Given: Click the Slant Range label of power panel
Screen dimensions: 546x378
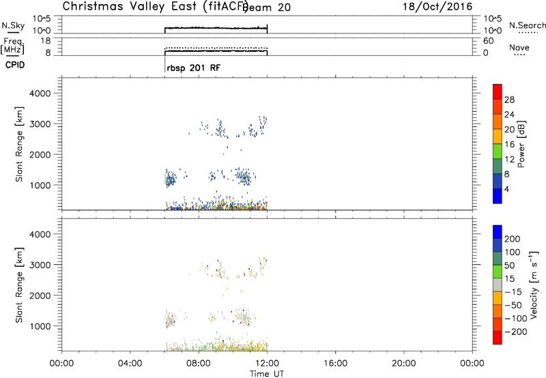Looking at the screenshot, I should click(x=19, y=144).
